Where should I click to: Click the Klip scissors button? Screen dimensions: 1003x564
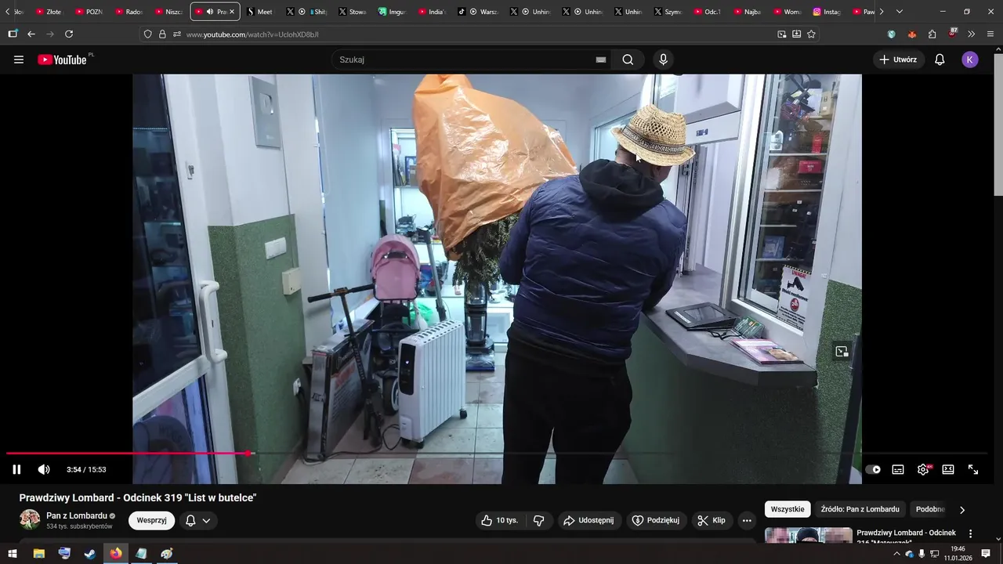point(712,520)
